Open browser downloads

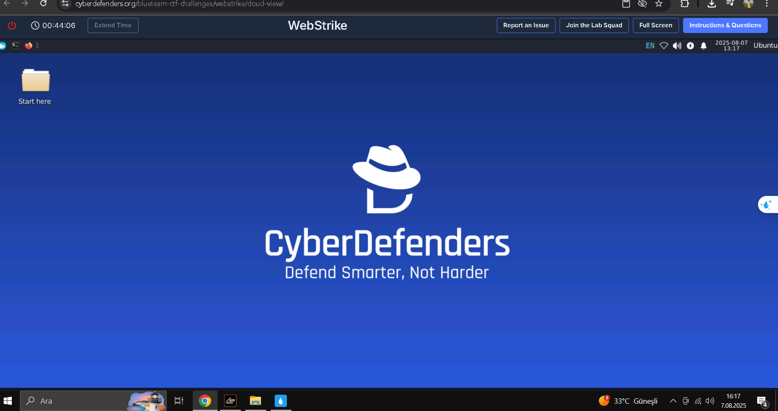click(712, 4)
